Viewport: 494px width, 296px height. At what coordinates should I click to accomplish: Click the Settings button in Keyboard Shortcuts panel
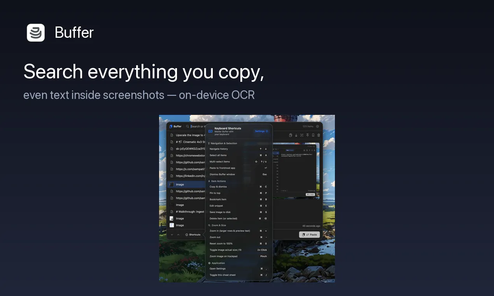click(261, 131)
